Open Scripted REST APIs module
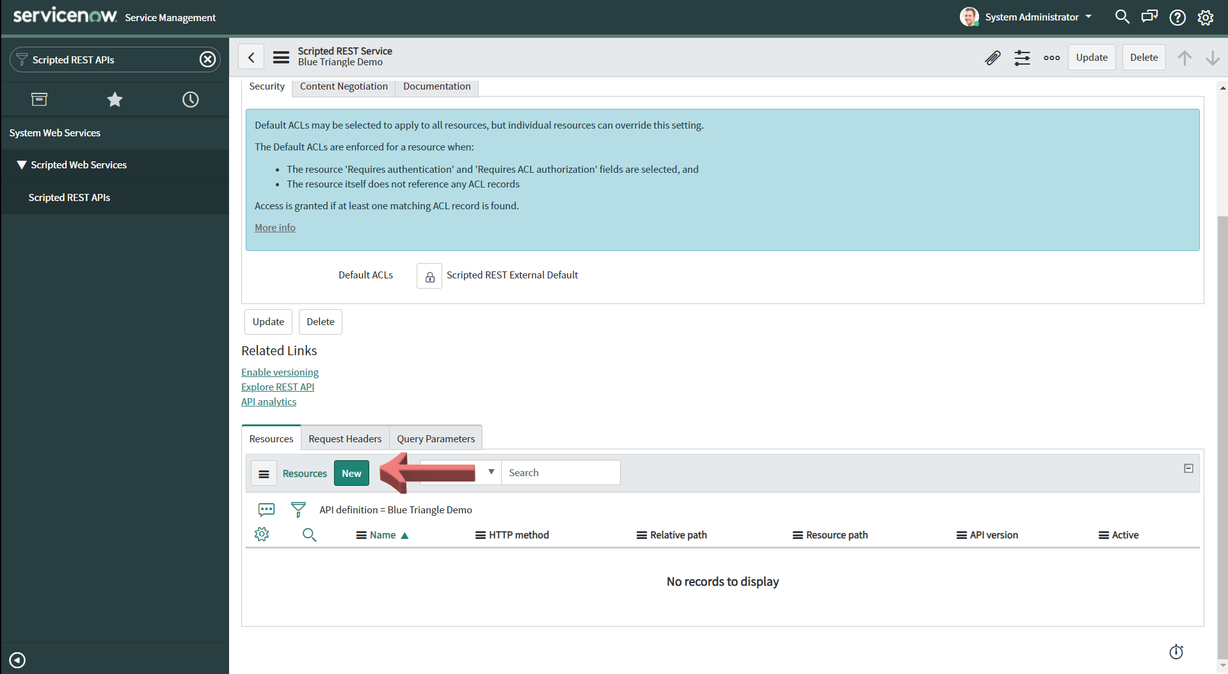Viewport: 1228px width, 674px height. click(69, 197)
